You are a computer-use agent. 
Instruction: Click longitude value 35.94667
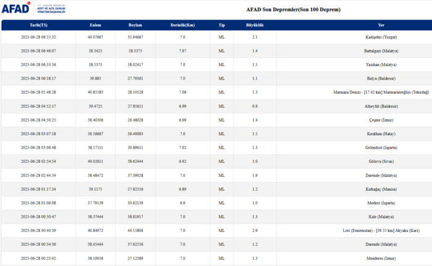(x=135, y=37)
